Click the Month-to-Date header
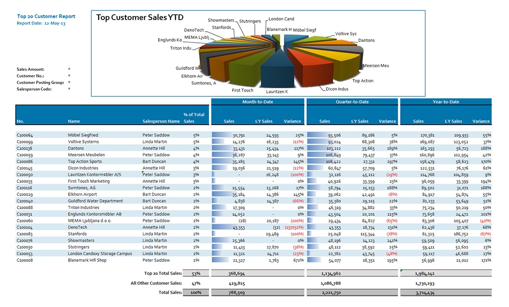Image resolution: width=509 pixels, height=307 pixels. coord(258,102)
